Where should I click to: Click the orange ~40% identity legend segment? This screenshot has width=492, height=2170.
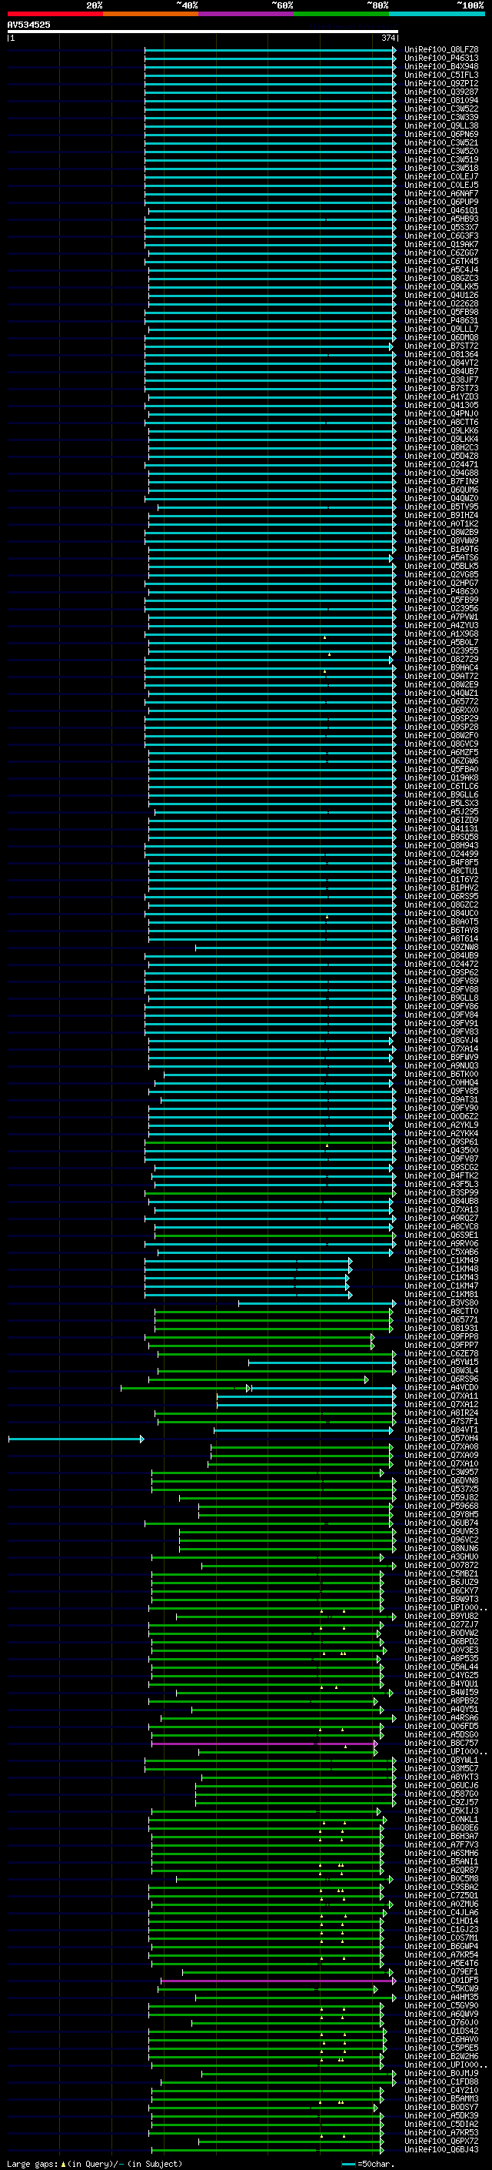point(151,14)
